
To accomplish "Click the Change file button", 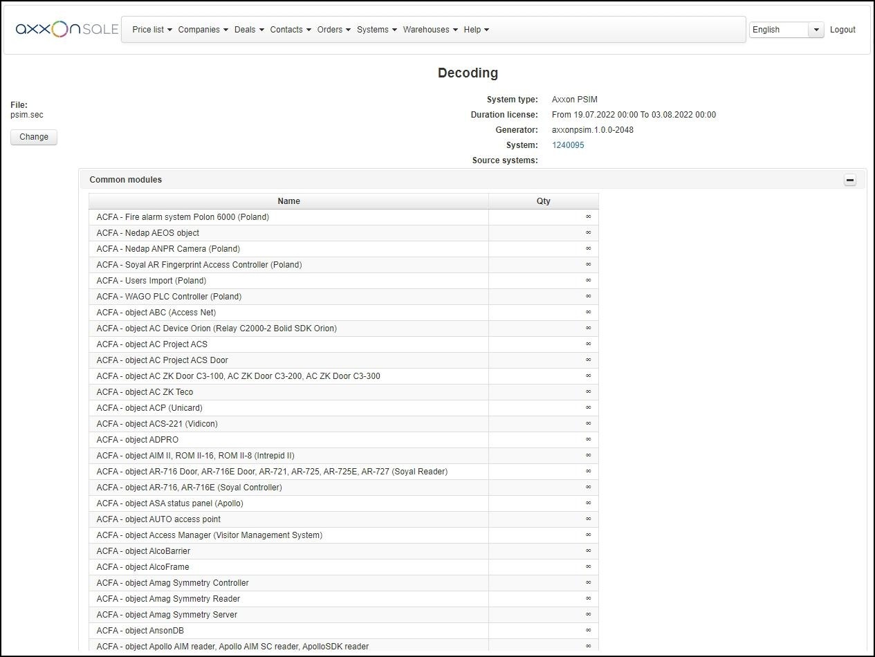I will (34, 137).
